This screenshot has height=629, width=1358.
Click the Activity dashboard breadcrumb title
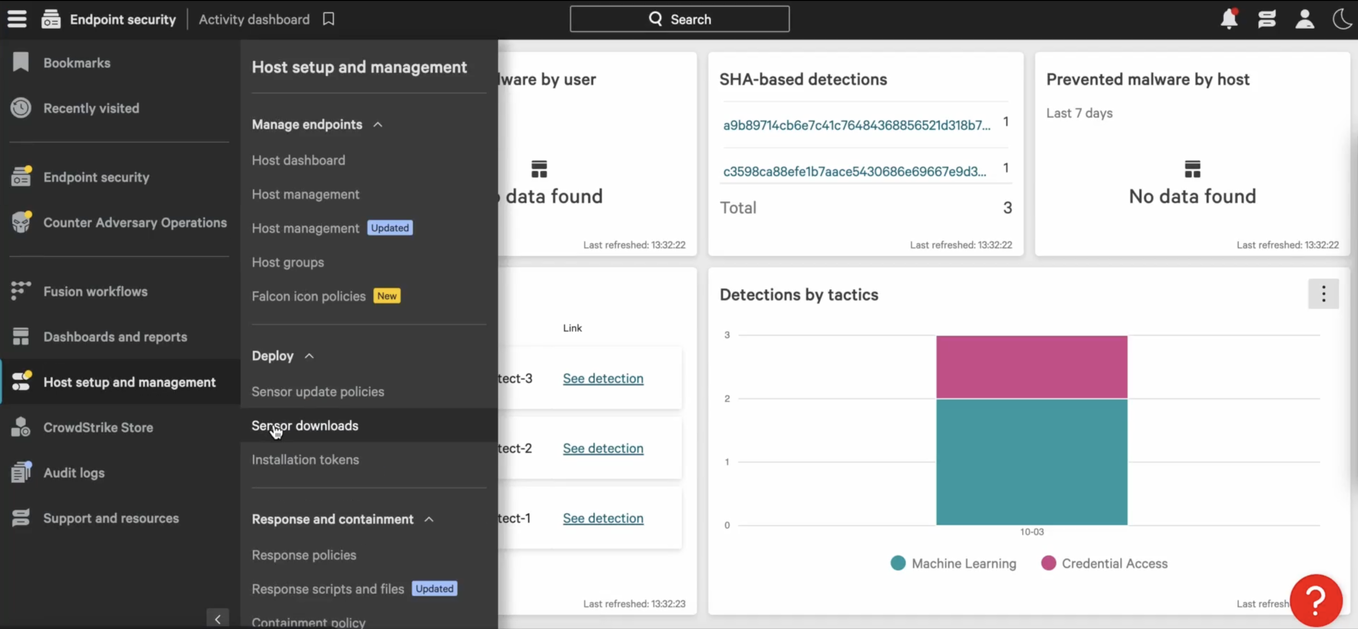click(x=254, y=19)
